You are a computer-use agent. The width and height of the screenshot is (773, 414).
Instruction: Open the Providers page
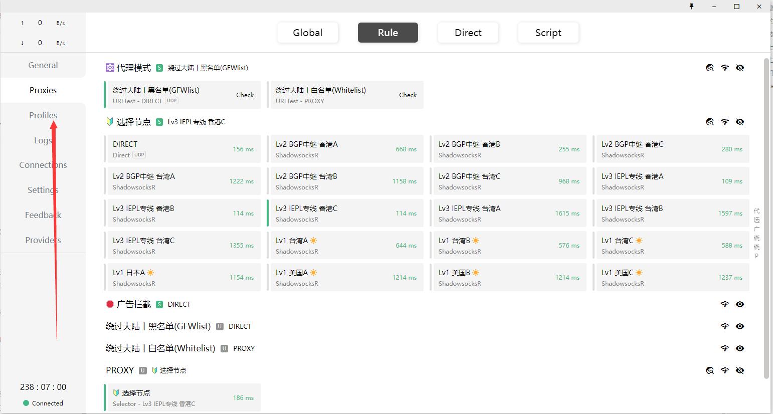[43, 240]
